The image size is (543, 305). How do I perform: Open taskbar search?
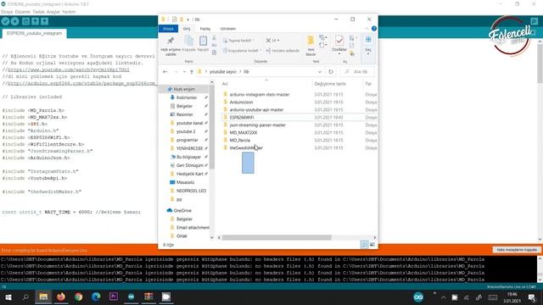tap(25, 297)
